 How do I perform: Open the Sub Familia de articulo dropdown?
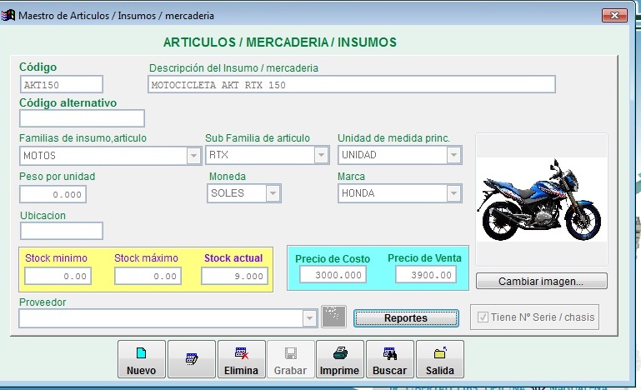pos(321,155)
